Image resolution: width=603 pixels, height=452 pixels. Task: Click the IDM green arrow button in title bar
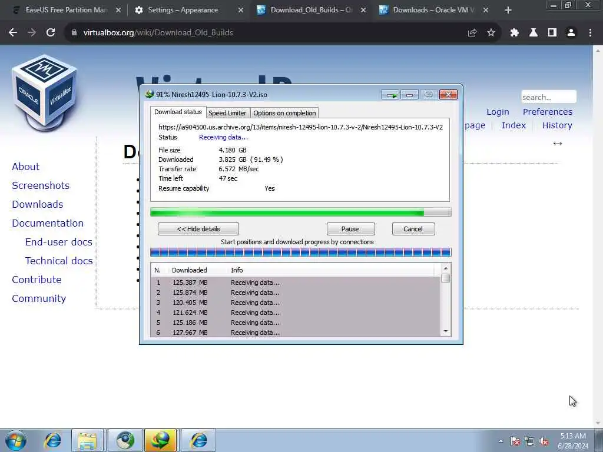[390, 95]
